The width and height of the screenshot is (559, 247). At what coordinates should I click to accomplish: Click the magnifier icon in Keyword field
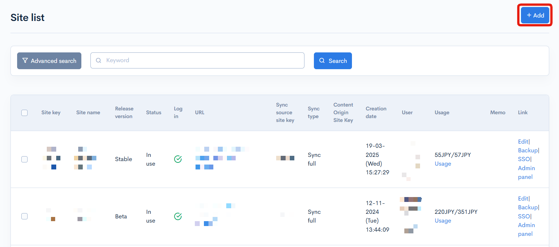[99, 60]
